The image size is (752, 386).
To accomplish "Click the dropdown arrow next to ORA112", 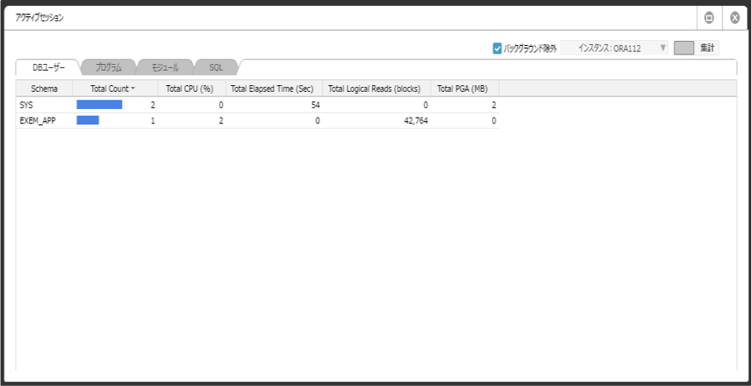I will (x=662, y=48).
